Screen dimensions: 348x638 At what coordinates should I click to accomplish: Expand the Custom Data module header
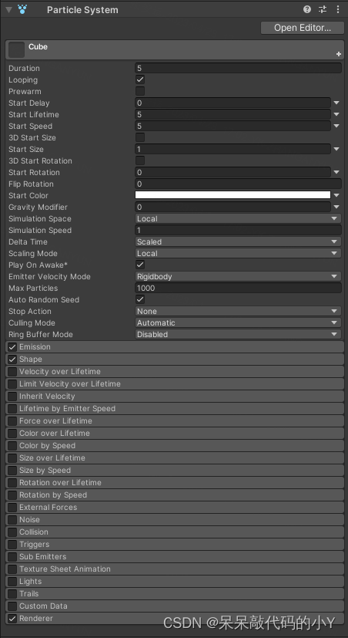pos(175,606)
